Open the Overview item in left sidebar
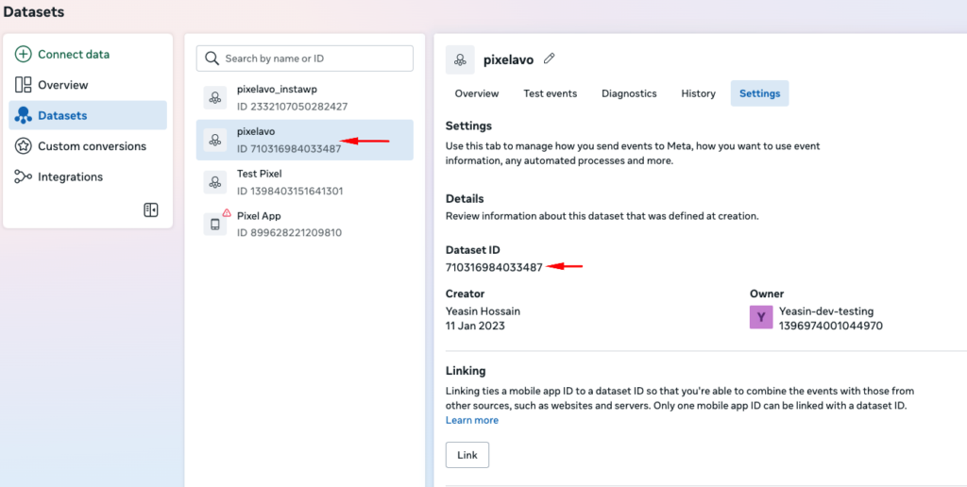 (62, 85)
